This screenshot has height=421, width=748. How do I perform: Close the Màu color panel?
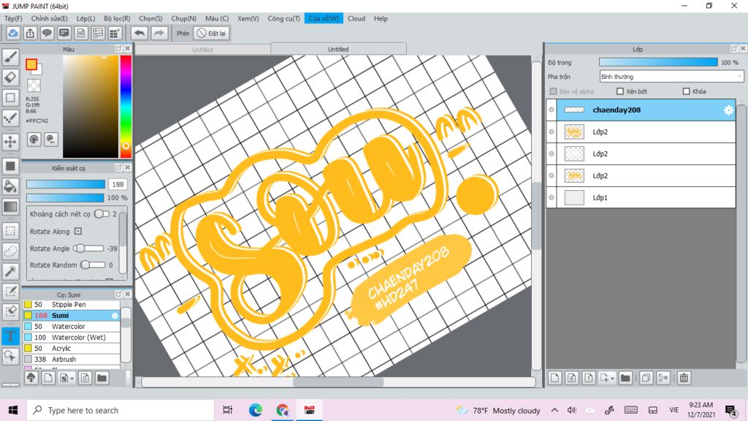tap(127, 49)
